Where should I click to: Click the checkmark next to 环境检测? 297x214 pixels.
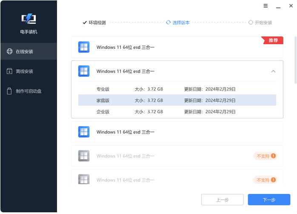(85, 23)
